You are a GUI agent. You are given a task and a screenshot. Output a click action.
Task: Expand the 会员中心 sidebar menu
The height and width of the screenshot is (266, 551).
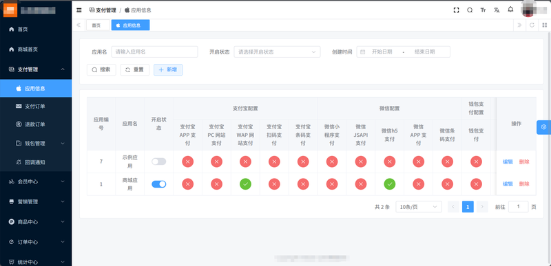[36, 181]
